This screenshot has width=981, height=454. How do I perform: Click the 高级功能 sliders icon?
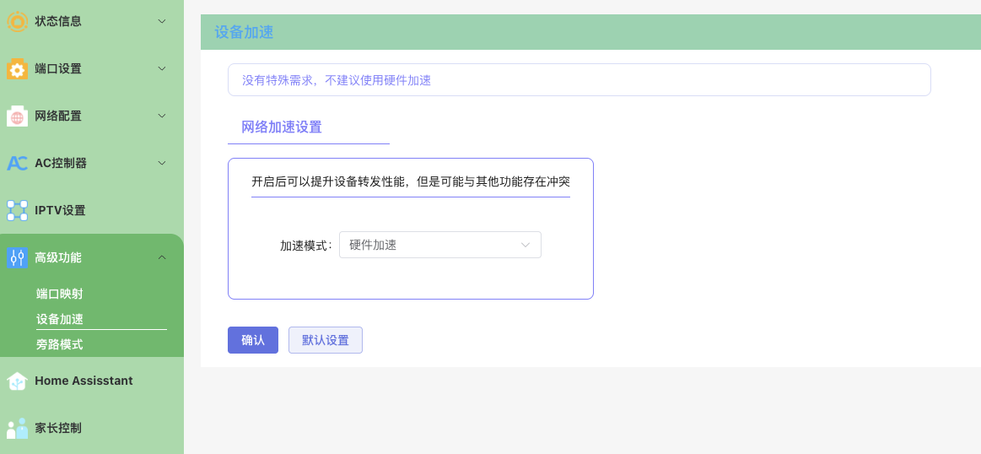(17, 257)
